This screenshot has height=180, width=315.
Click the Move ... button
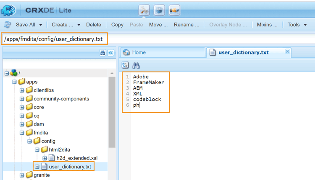pos(158,25)
